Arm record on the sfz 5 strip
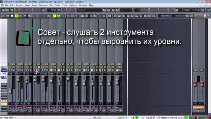The width and height of the screenshot is (211, 119). (47, 70)
